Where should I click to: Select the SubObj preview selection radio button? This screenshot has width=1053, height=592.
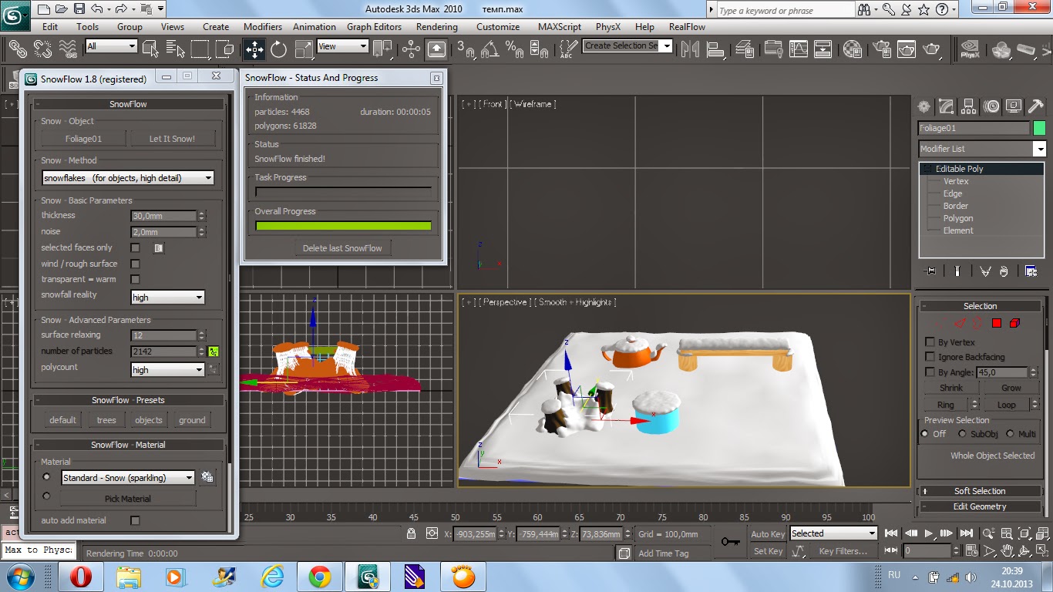click(x=962, y=433)
